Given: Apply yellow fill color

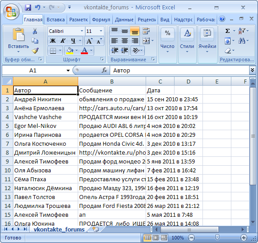Looking at the screenshot, I should coord(70,51).
